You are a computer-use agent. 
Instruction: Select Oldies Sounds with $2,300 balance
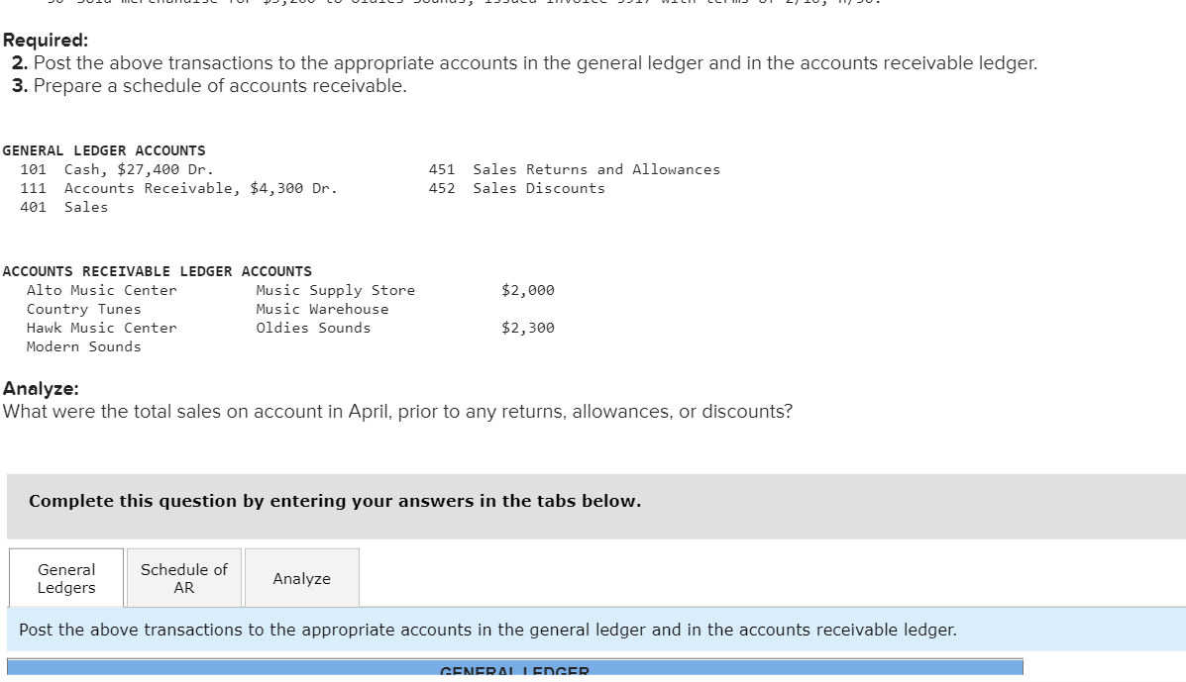(x=313, y=328)
